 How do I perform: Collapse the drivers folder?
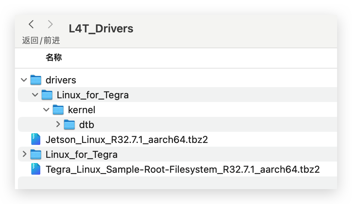(x=24, y=80)
